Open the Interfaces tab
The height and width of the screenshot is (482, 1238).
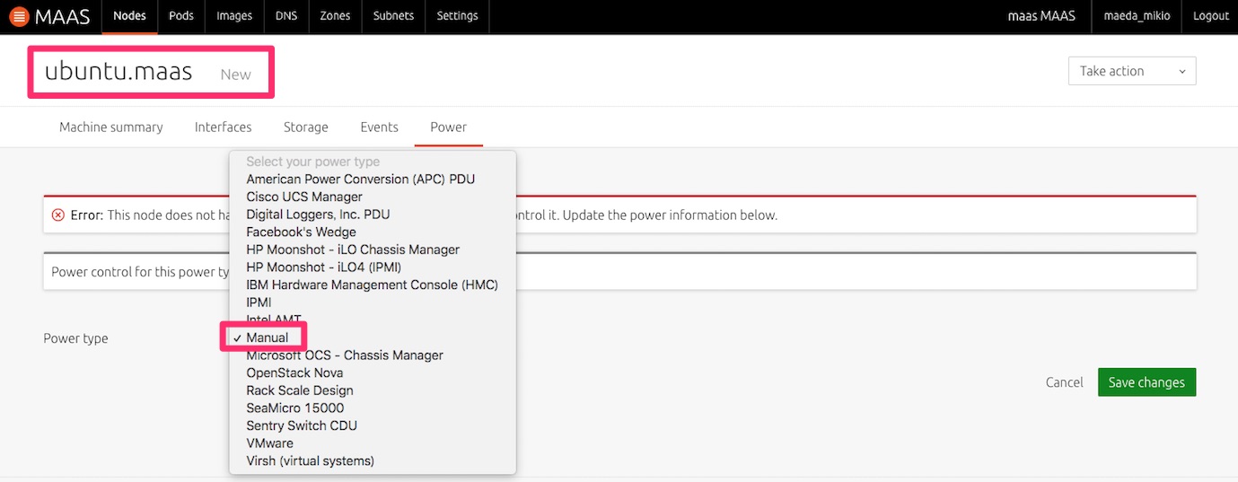coord(223,127)
